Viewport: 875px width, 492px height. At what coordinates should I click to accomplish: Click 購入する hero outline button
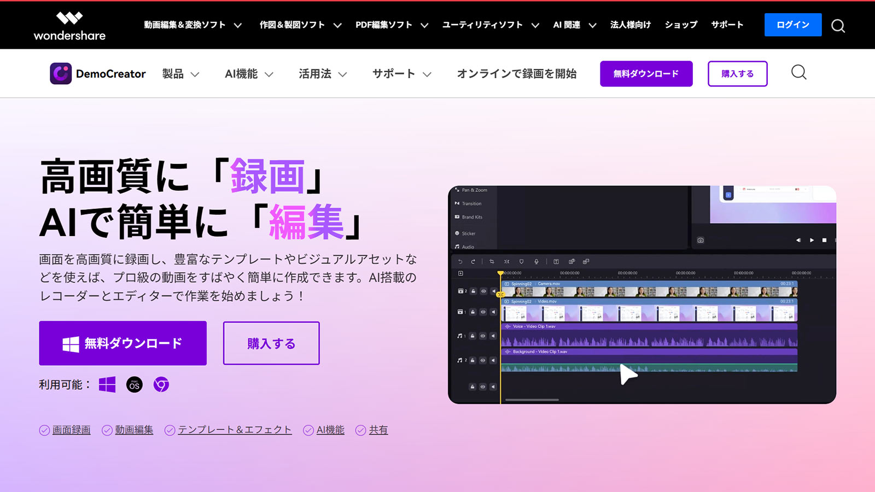pos(271,343)
